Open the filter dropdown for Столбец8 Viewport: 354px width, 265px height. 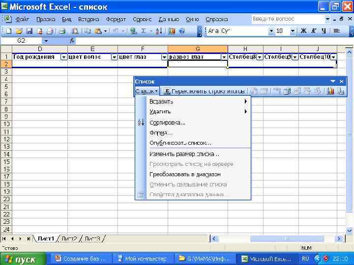coord(260,57)
